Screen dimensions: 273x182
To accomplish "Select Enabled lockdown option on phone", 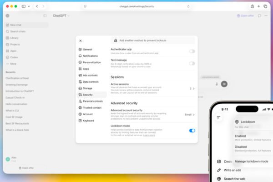I will click(x=253, y=137).
